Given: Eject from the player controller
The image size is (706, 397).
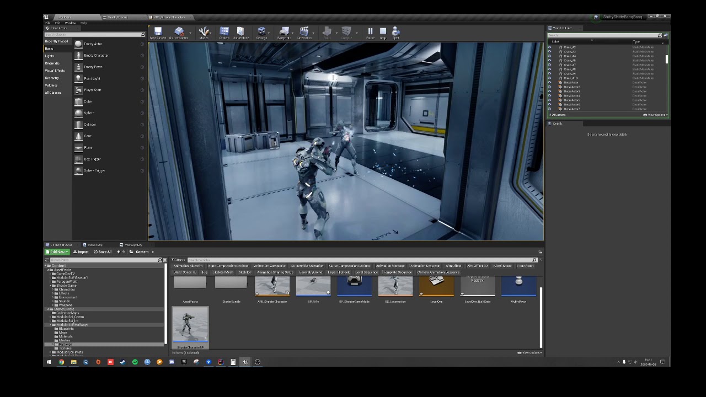Looking at the screenshot, I should click(x=395, y=33).
